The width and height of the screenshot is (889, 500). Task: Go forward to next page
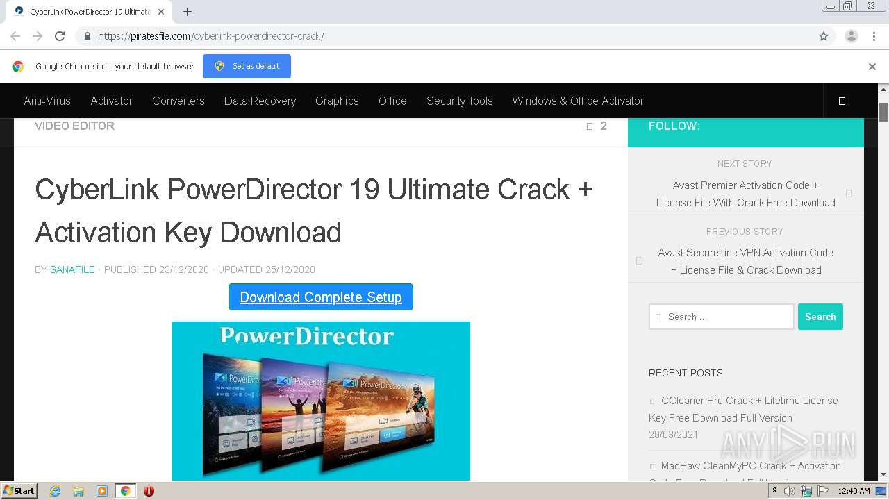point(38,36)
